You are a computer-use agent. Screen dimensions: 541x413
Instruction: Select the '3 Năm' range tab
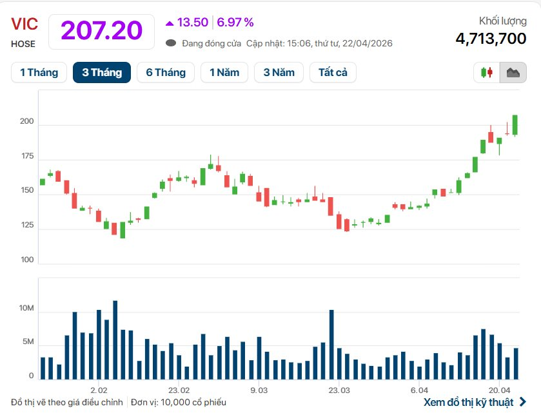point(278,72)
